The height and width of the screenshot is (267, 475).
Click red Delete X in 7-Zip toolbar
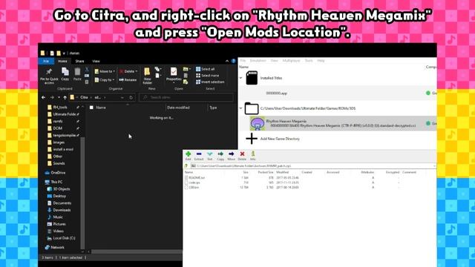point(242,154)
